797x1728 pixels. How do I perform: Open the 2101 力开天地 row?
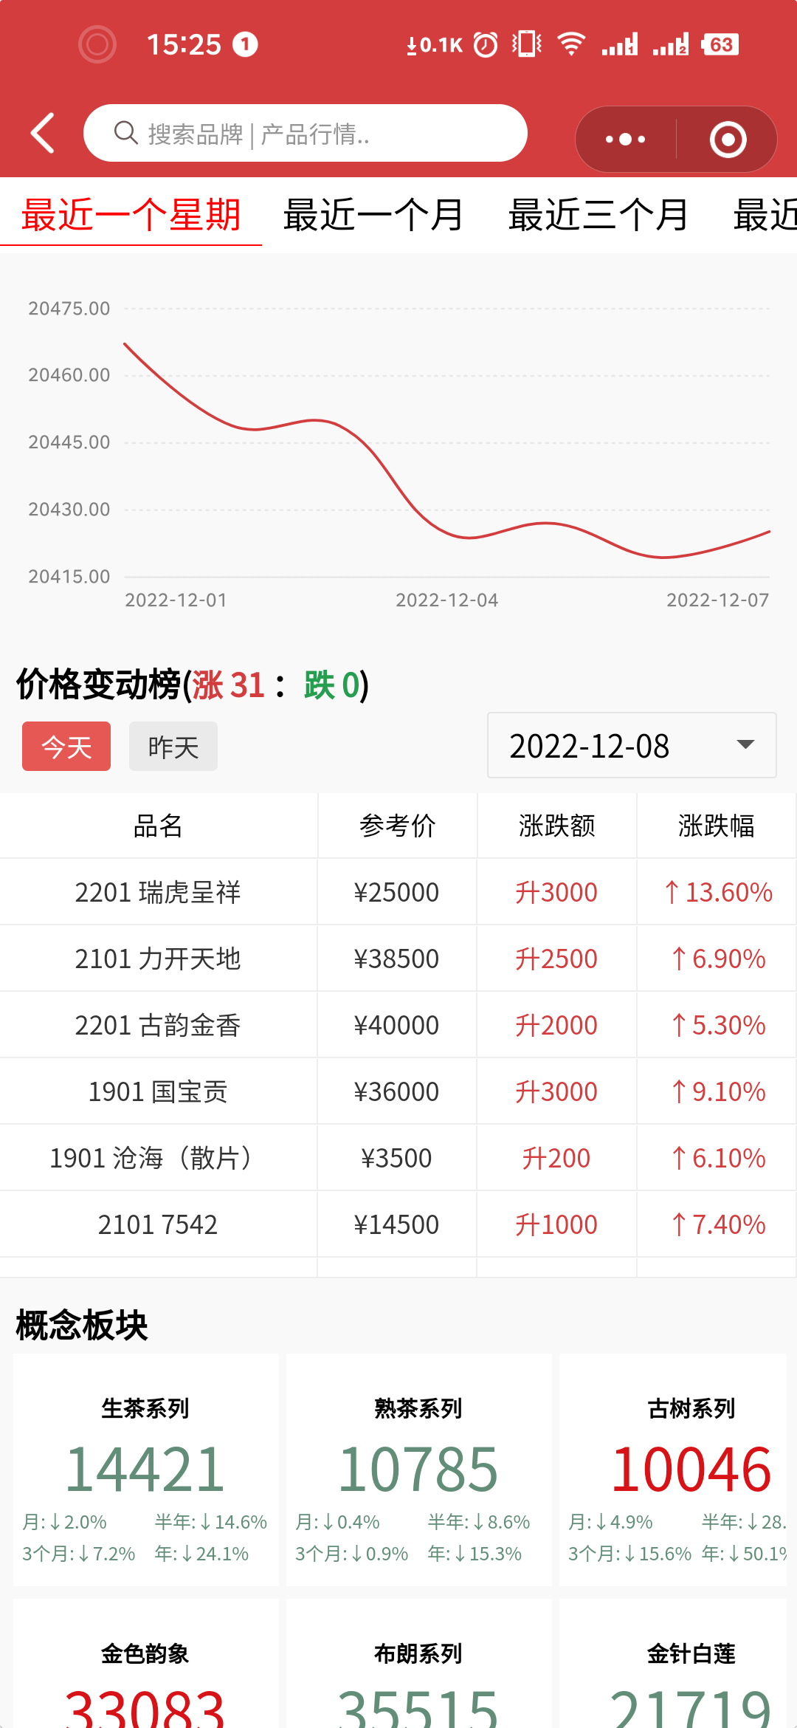pos(398,959)
